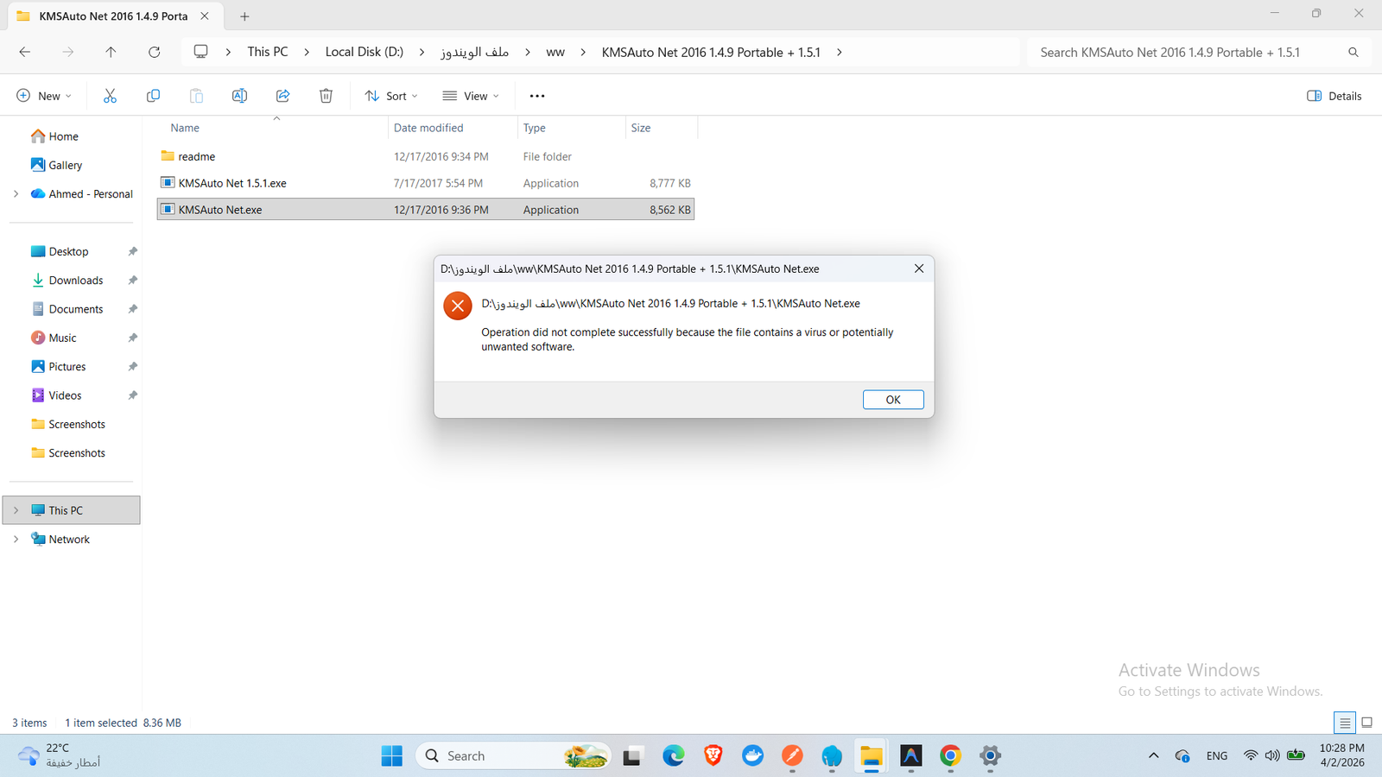Launch Brave browser from the taskbar
The height and width of the screenshot is (777, 1382).
pyautogui.click(x=713, y=756)
